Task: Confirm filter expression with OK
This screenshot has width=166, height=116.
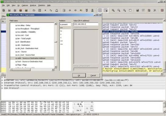Action: 79,75
